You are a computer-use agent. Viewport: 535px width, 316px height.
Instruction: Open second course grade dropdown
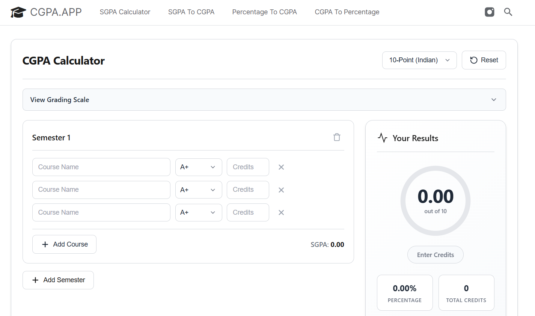click(198, 190)
